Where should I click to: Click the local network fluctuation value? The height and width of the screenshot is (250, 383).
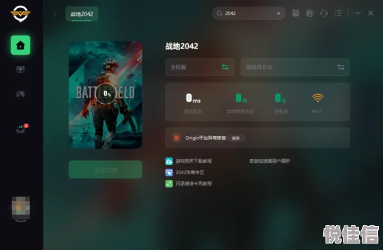click(241, 98)
